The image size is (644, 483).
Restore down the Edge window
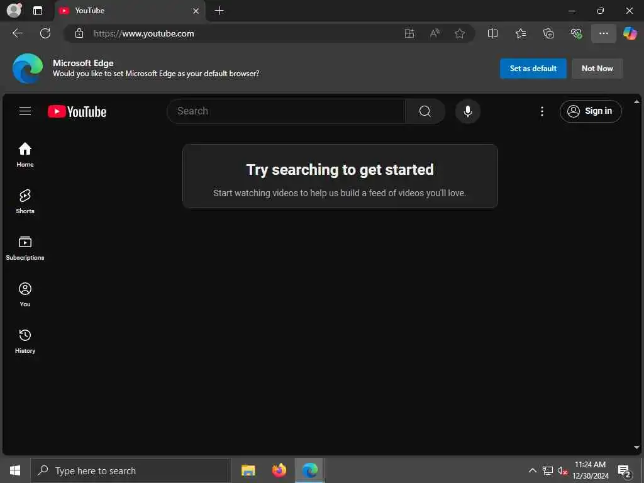tap(601, 11)
